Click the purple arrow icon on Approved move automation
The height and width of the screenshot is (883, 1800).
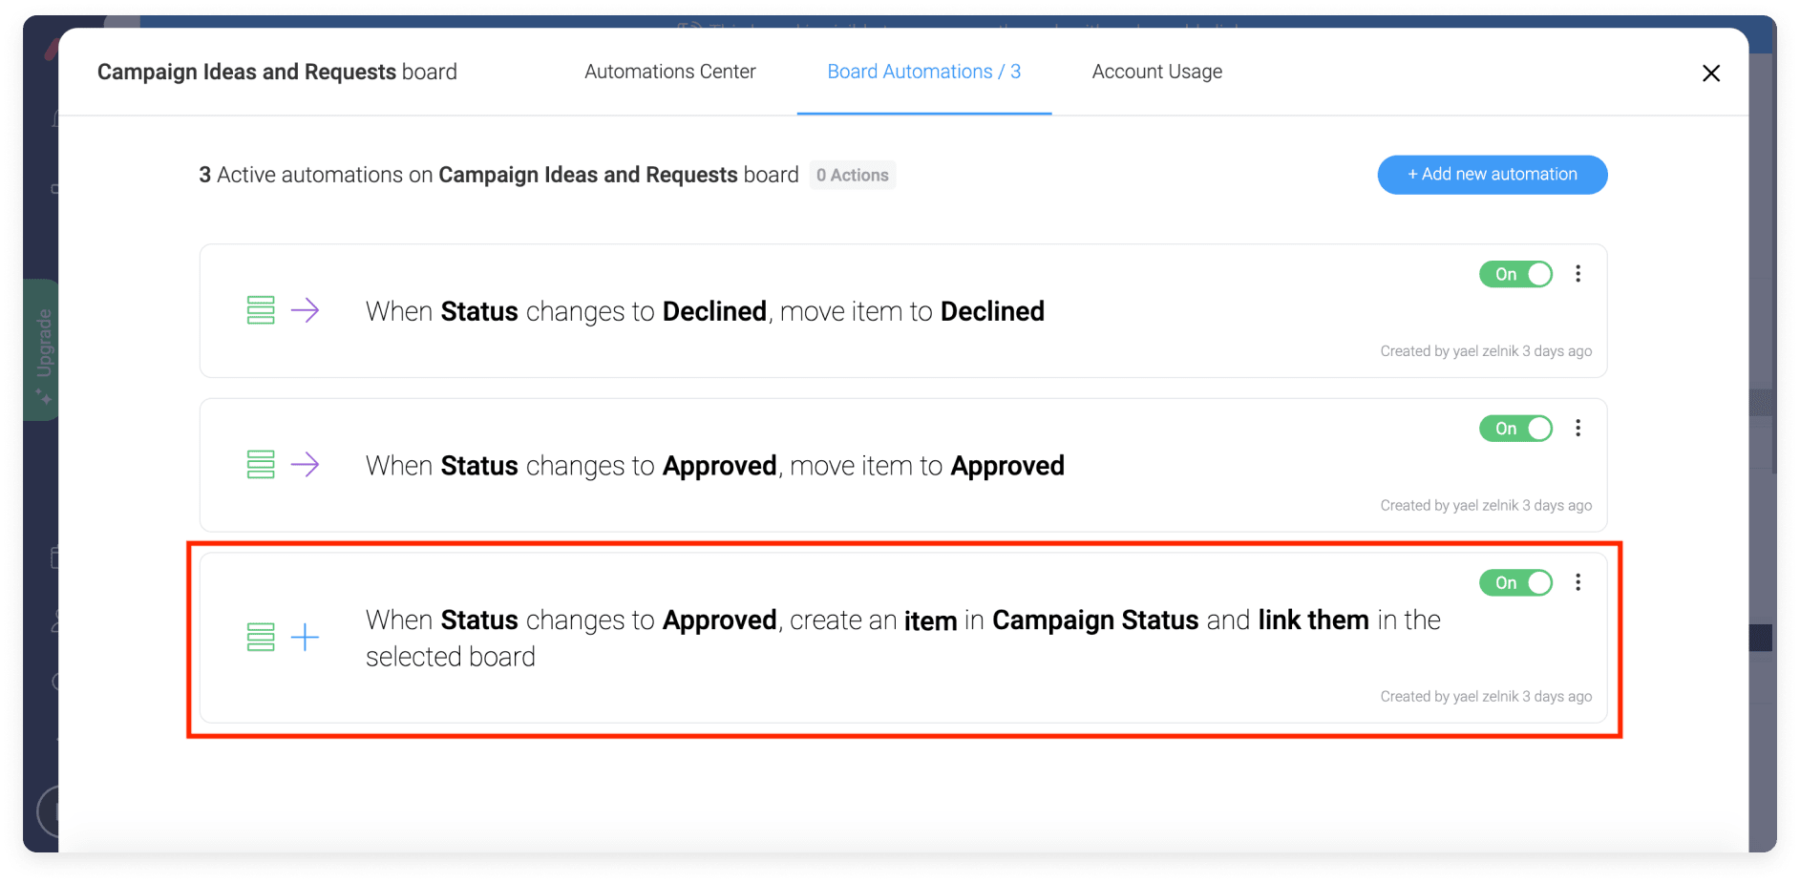tap(305, 465)
